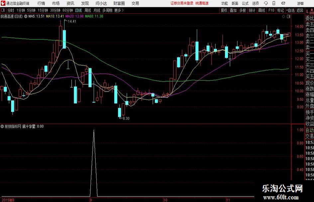Open the mail envelope icon
The width and height of the screenshot is (314, 202).
[283, 3]
